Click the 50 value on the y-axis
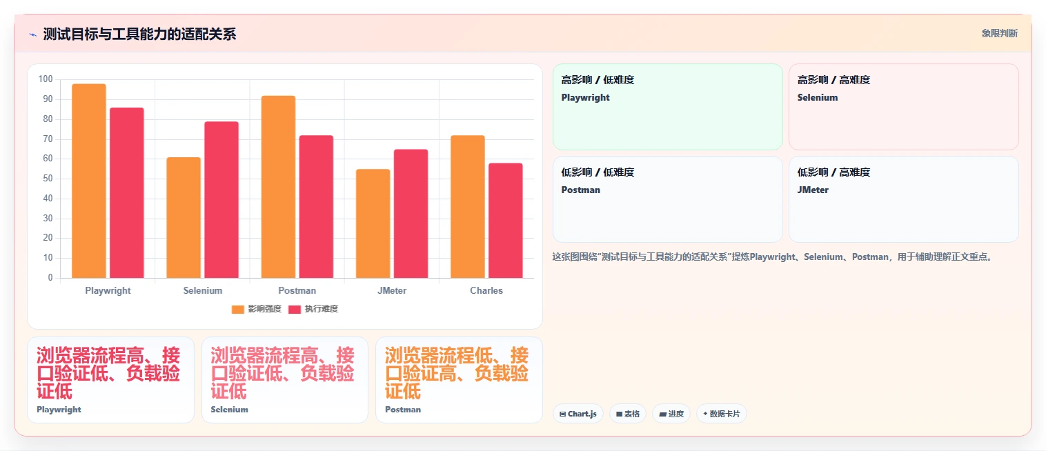Image resolution: width=1046 pixels, height=451 pixels. pos(48,179)
